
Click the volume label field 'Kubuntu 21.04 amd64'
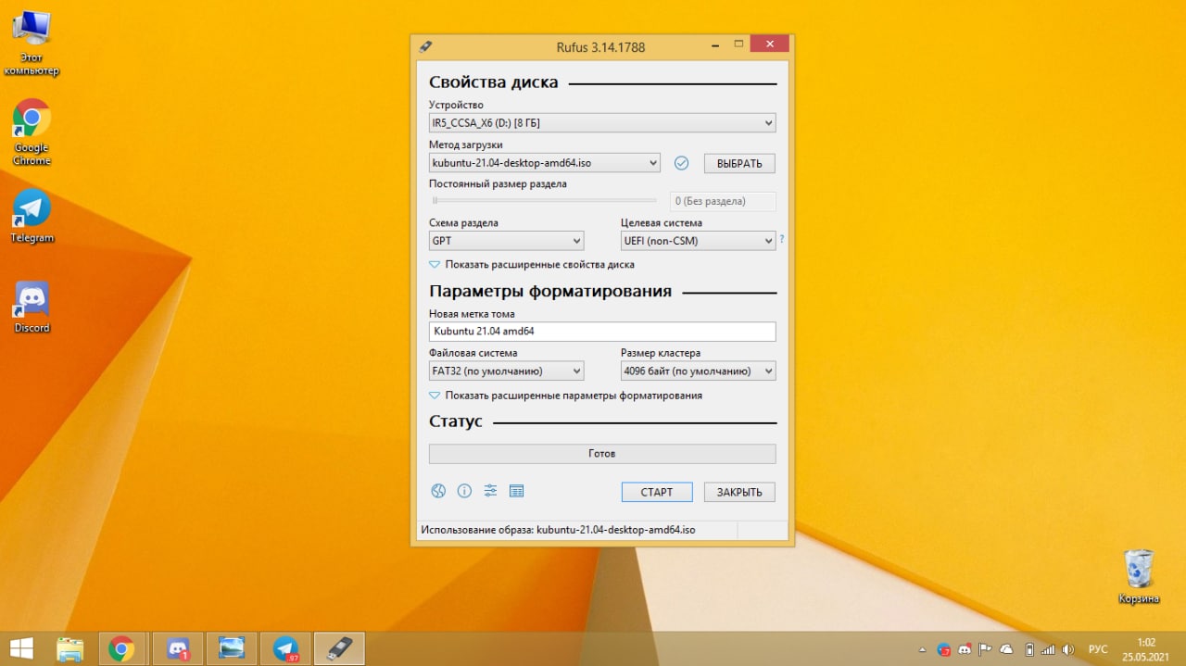[602, 332]
